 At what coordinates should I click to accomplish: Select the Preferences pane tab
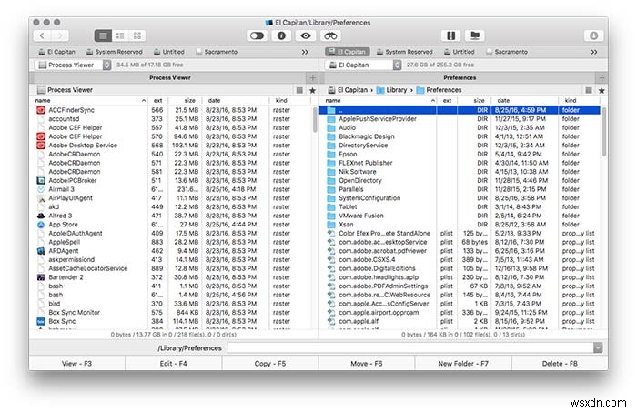coord(460,77)
